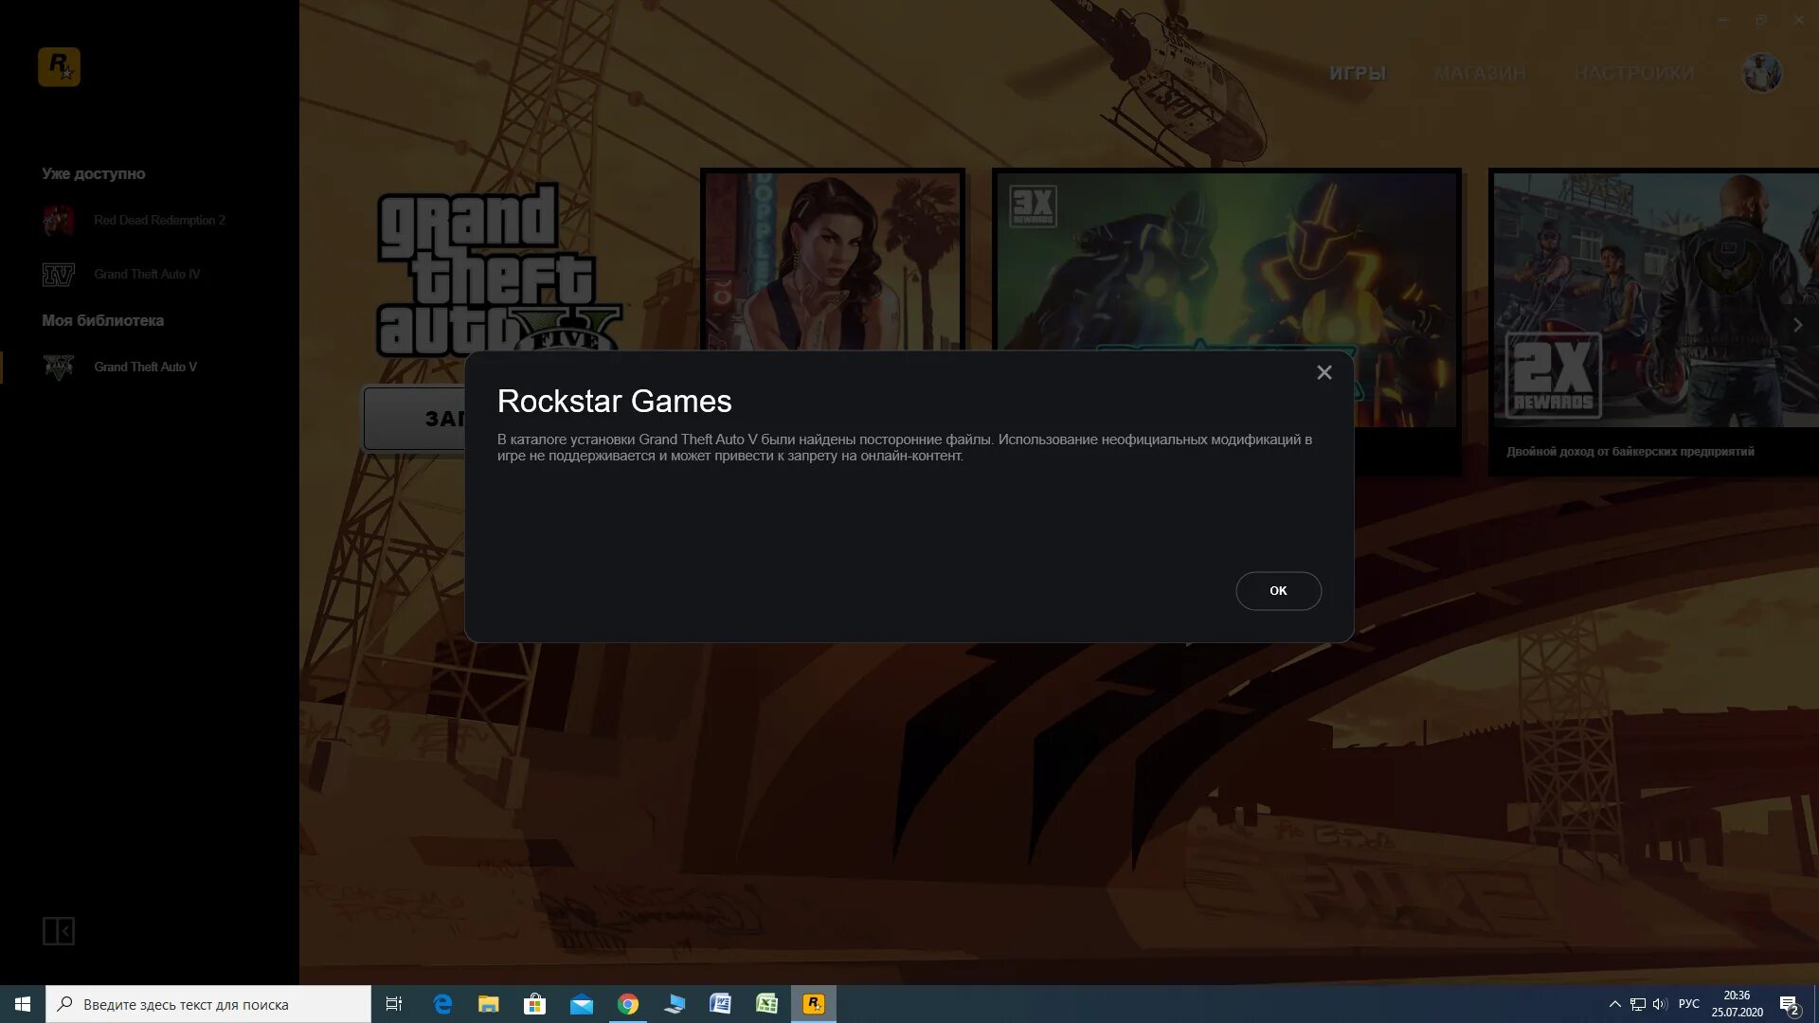Type in Windows taskbar search field
The width and height of the screenshot is (1819, 1023).
point(208,1004)
